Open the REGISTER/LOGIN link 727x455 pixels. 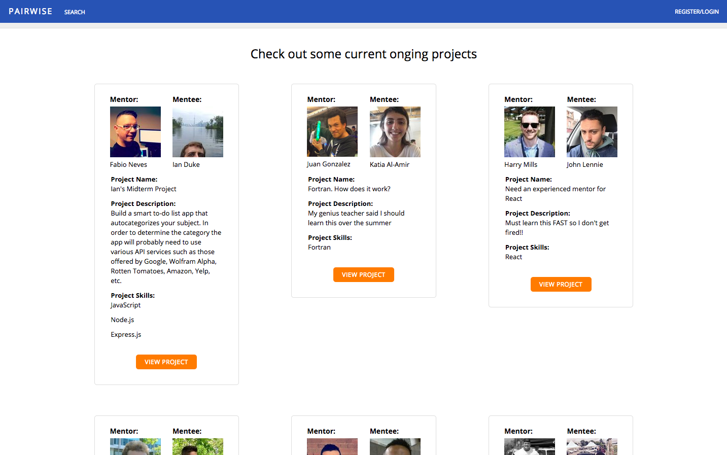point(697,12)
